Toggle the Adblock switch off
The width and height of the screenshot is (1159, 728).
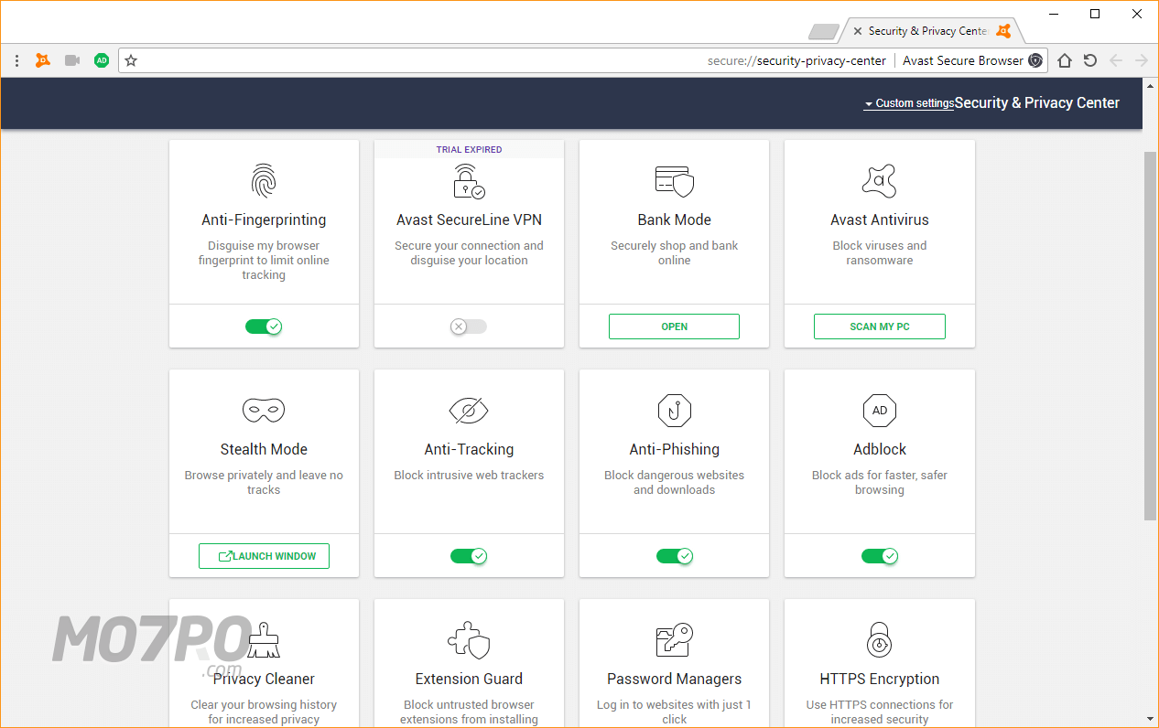pyautogui.click(x=880, y=556)
